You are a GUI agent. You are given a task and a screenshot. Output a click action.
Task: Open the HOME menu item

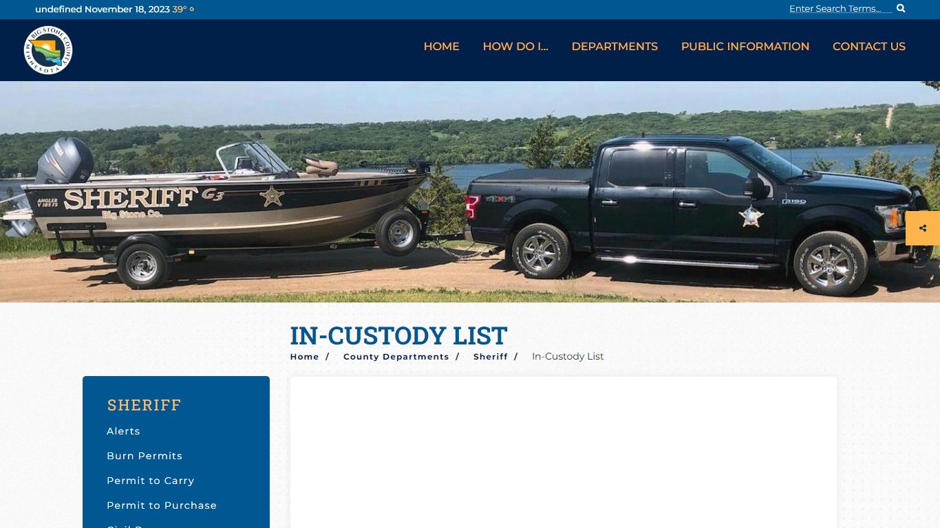441,47
